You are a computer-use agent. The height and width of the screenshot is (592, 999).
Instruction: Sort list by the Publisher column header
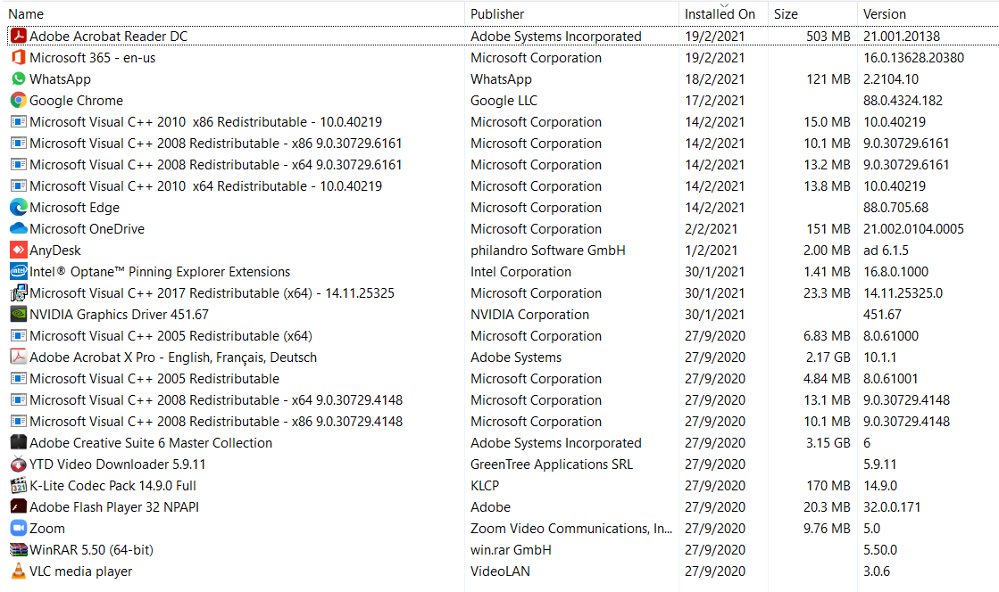(x=497, y=14)
